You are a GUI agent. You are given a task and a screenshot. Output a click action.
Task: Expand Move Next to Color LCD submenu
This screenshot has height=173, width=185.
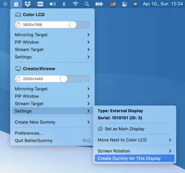click(x=135, y=140)
